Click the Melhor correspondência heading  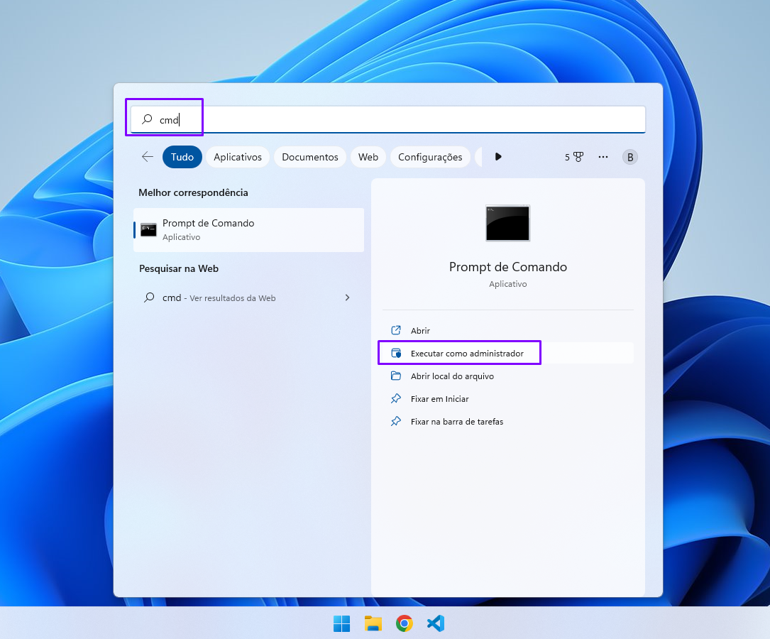coord(193,192)
